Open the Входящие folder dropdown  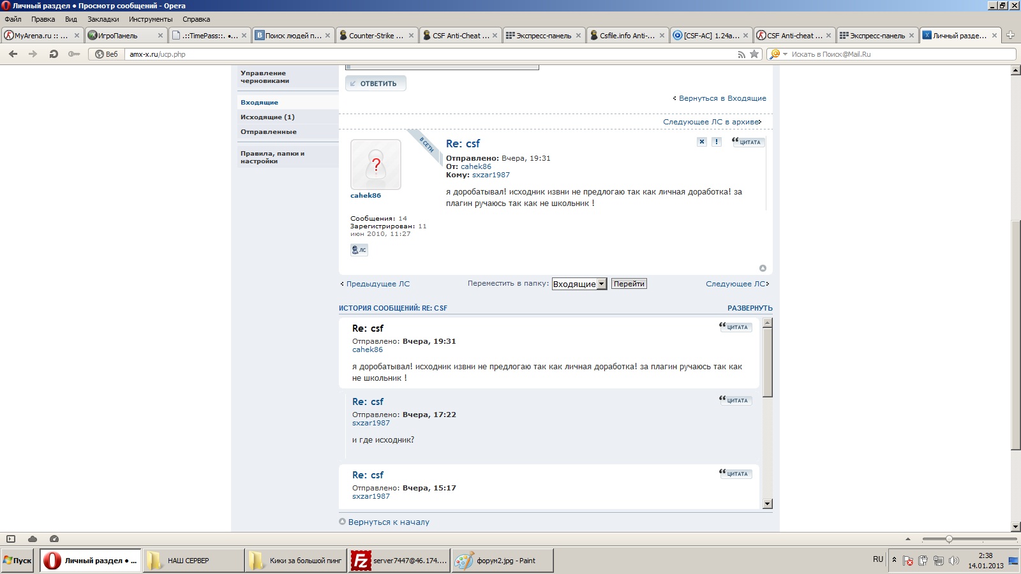[579, 284]
